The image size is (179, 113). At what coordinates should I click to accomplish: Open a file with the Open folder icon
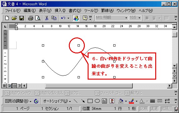(x=14, y=18)
